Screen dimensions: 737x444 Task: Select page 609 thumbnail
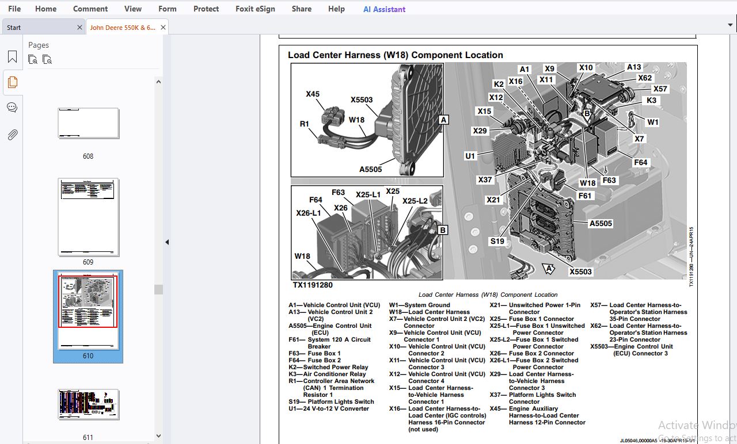(x=88, y=217)
